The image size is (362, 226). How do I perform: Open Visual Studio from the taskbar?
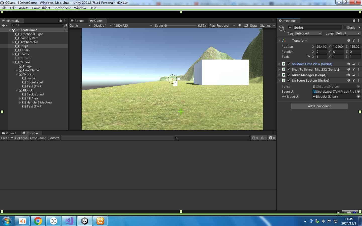(x=69, y=221)
